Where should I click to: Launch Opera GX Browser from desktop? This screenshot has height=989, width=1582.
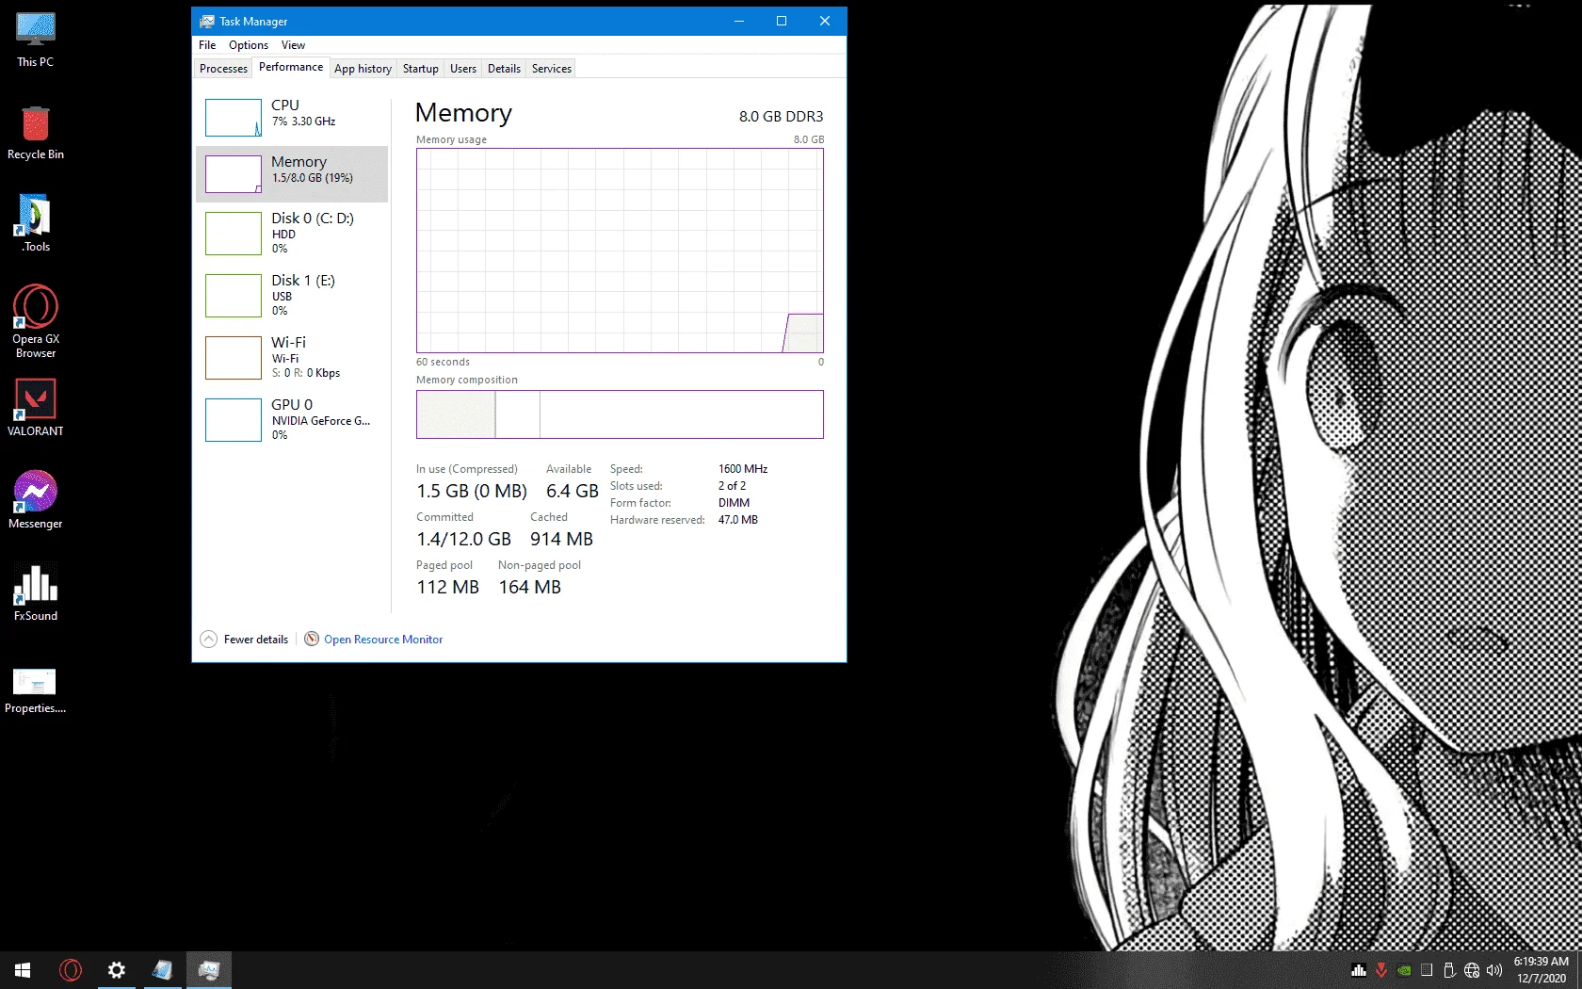pyautogui.click(x=36, y=321)
